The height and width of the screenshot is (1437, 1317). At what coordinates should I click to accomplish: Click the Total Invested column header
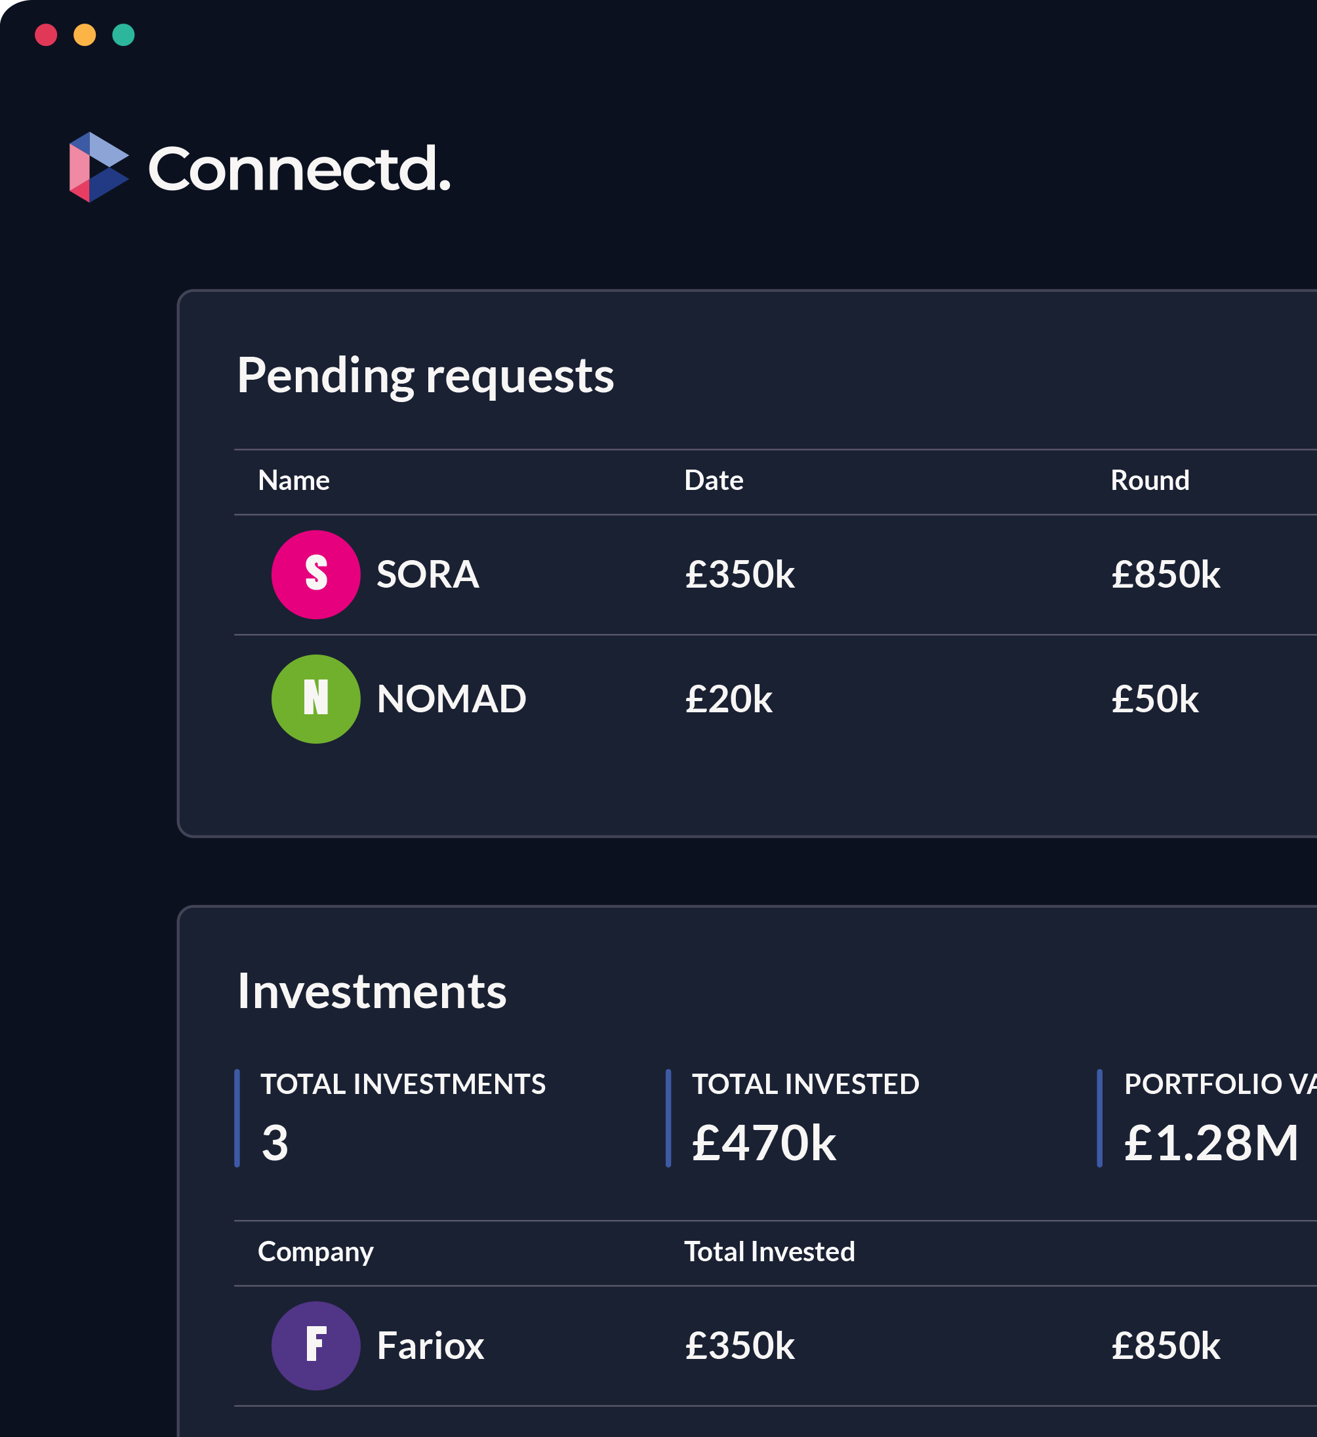click(x=768, y=1251)
